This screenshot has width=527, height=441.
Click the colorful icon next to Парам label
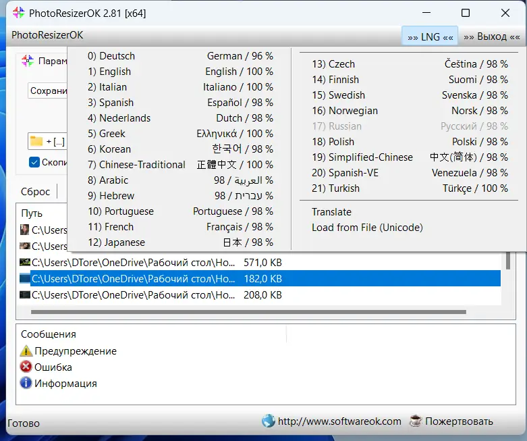(x=28, y=61)
